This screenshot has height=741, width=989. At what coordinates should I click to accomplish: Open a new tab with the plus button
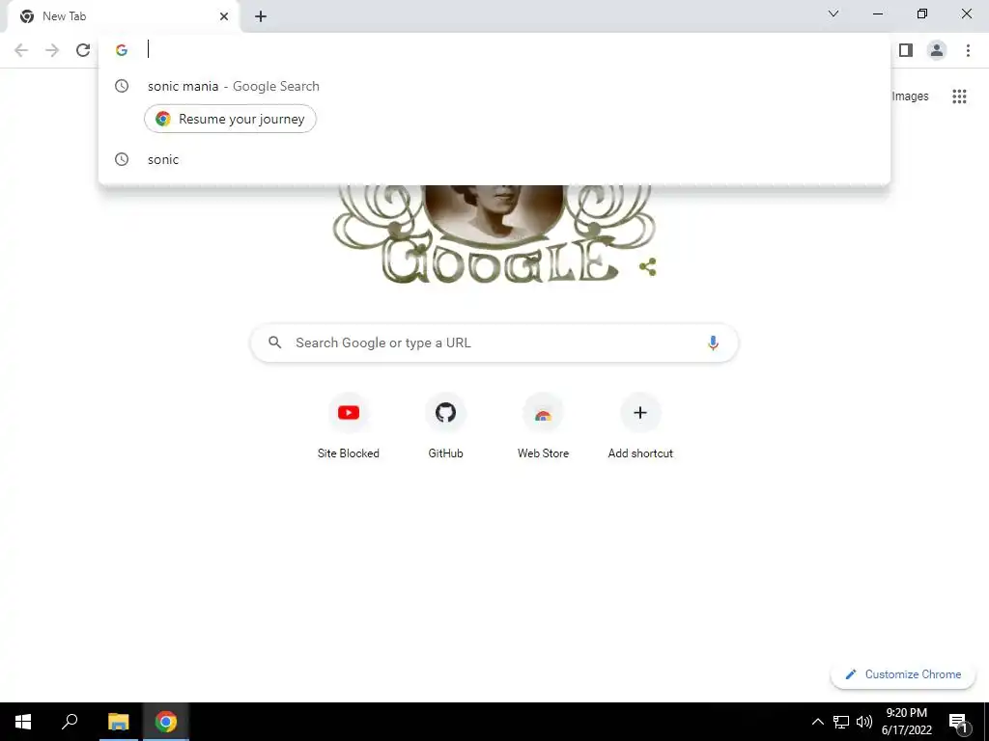261,16
